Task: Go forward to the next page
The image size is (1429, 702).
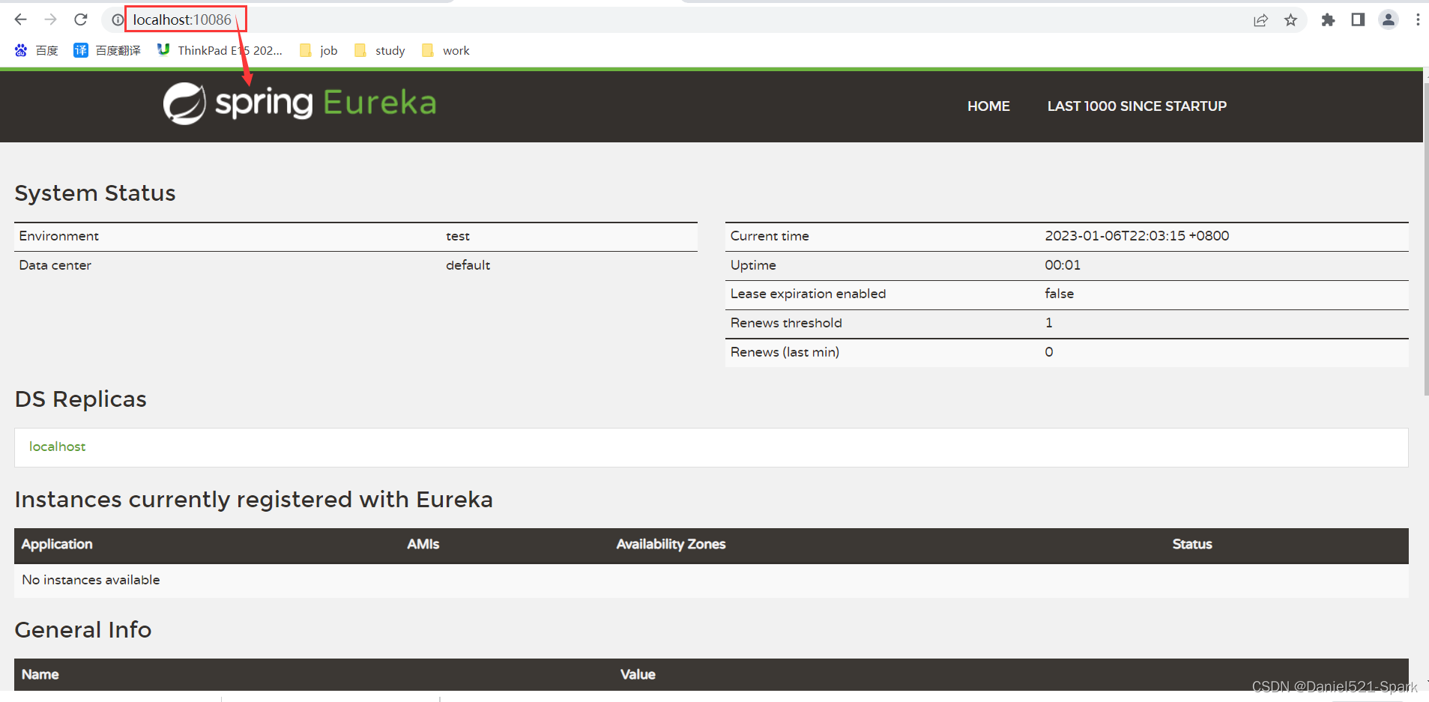Action: [x=51, y=19]
